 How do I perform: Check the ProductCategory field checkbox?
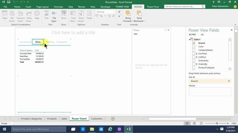[x=194, y=68]
